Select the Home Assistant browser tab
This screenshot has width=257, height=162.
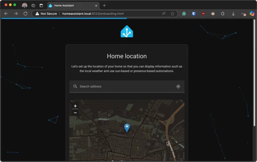73,5
